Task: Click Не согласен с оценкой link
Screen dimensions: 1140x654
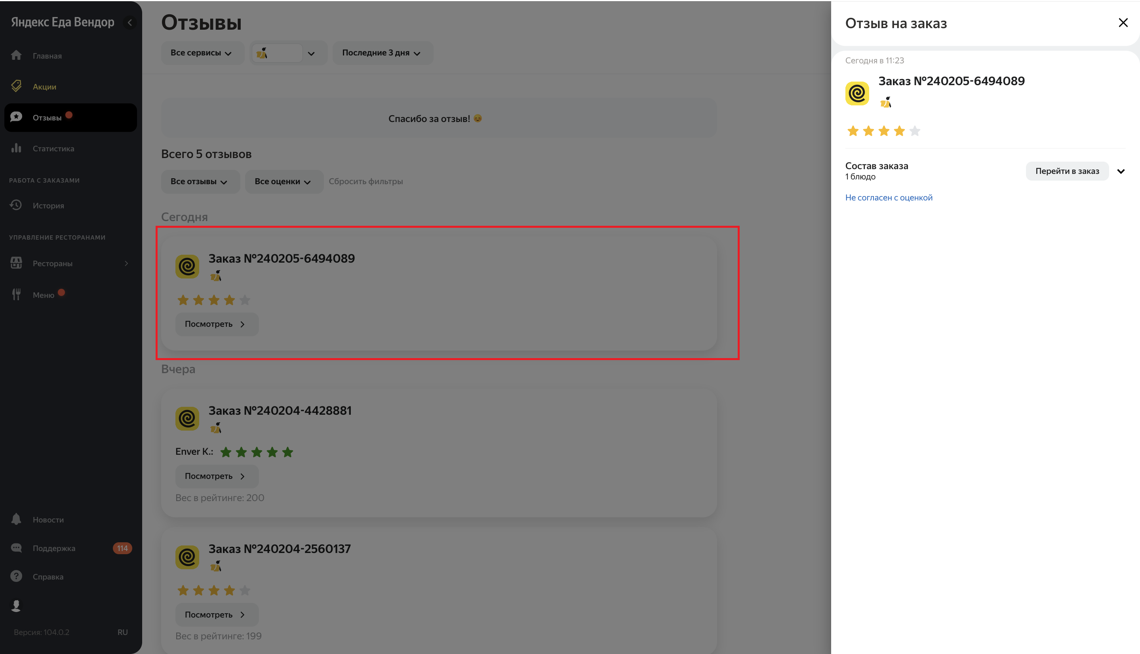Action: pyautogui.click(x=889, y=198)
